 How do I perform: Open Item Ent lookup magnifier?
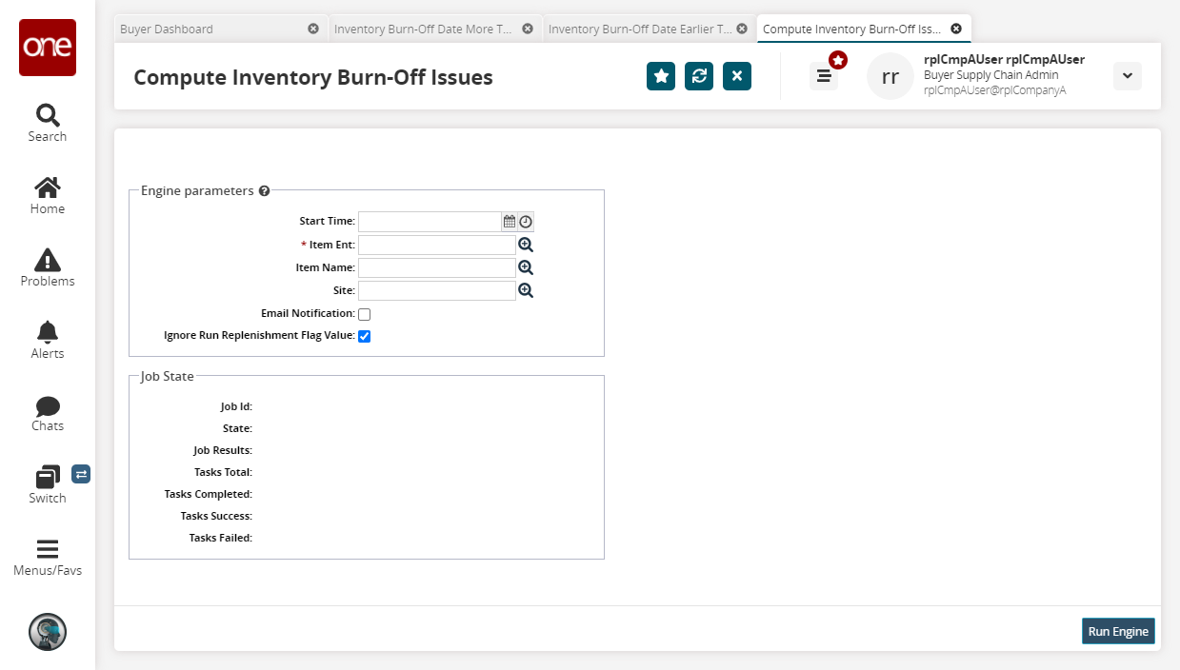526,245
